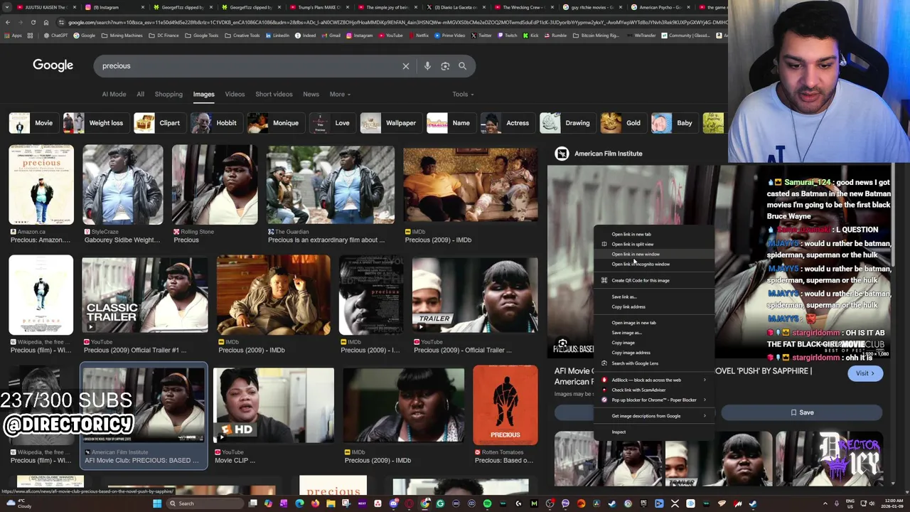
Task: Click the Windows Start button
Action: pyautogui.click(x=156, y=503)
